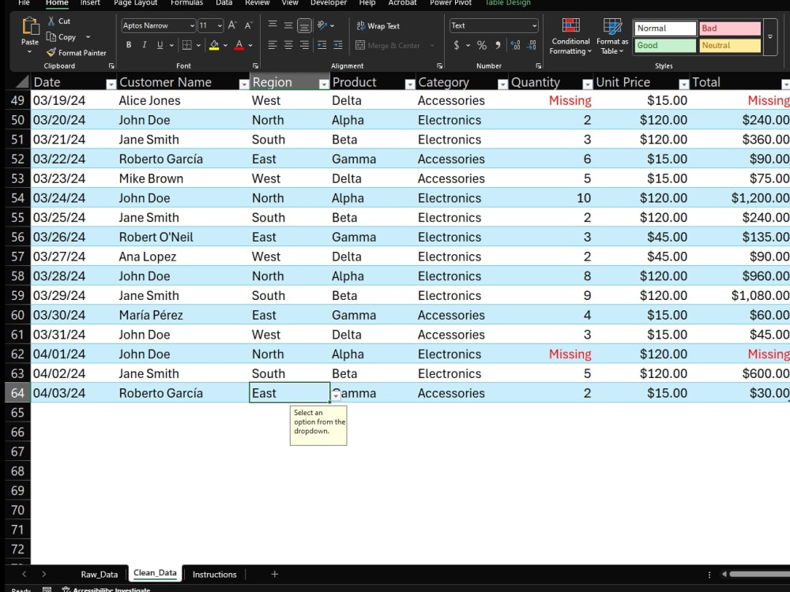Viewport: 790px width, 592px height.
Task: Click the Cut scissors icon
Action: point(51,21)
